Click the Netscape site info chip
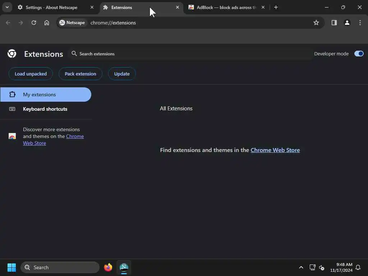Screen dimensions: 368x276 pos(72,23)
